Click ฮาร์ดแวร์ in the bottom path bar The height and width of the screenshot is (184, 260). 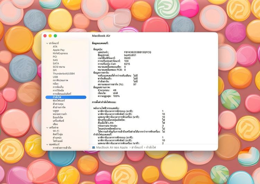137,148
